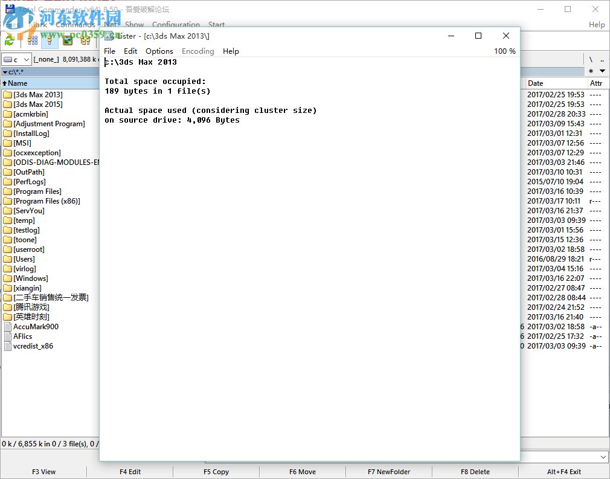Select the [英雄时刻] folder name
This screenshot has height=479, width=610.
pyautogui.click(x=31, y=317)
